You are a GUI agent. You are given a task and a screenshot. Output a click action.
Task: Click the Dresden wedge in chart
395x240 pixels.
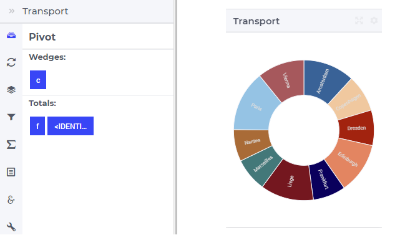(357, 128)
